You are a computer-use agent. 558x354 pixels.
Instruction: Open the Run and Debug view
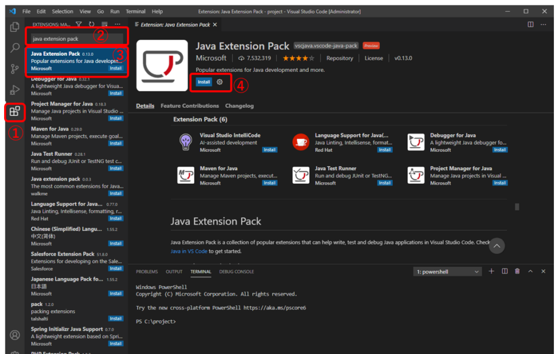15,90
